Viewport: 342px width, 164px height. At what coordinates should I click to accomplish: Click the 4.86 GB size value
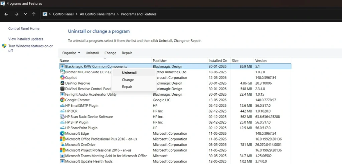tap(246, 83)
